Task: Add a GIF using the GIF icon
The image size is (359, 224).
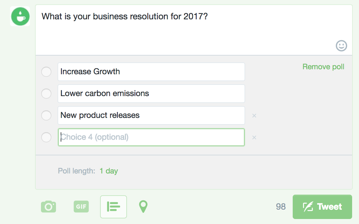Action: coord(81,207)
